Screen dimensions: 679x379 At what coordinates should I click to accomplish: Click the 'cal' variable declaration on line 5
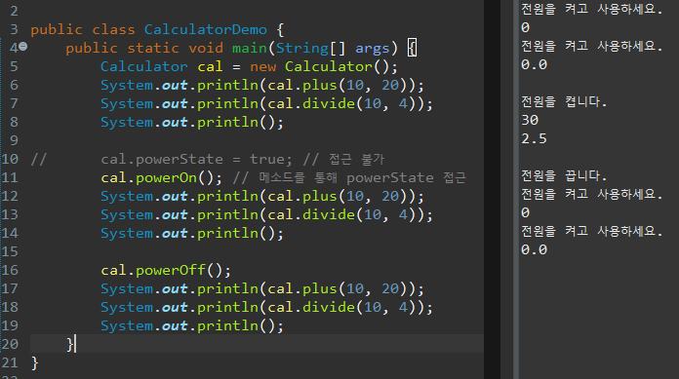coord(210,66)
